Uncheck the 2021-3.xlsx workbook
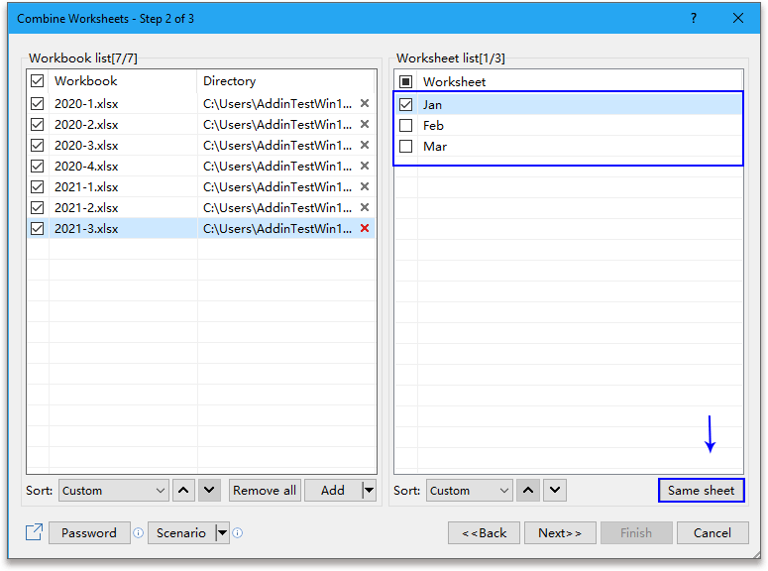 pos(38,229)
